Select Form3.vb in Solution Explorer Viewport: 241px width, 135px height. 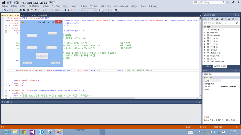(214, 44)
